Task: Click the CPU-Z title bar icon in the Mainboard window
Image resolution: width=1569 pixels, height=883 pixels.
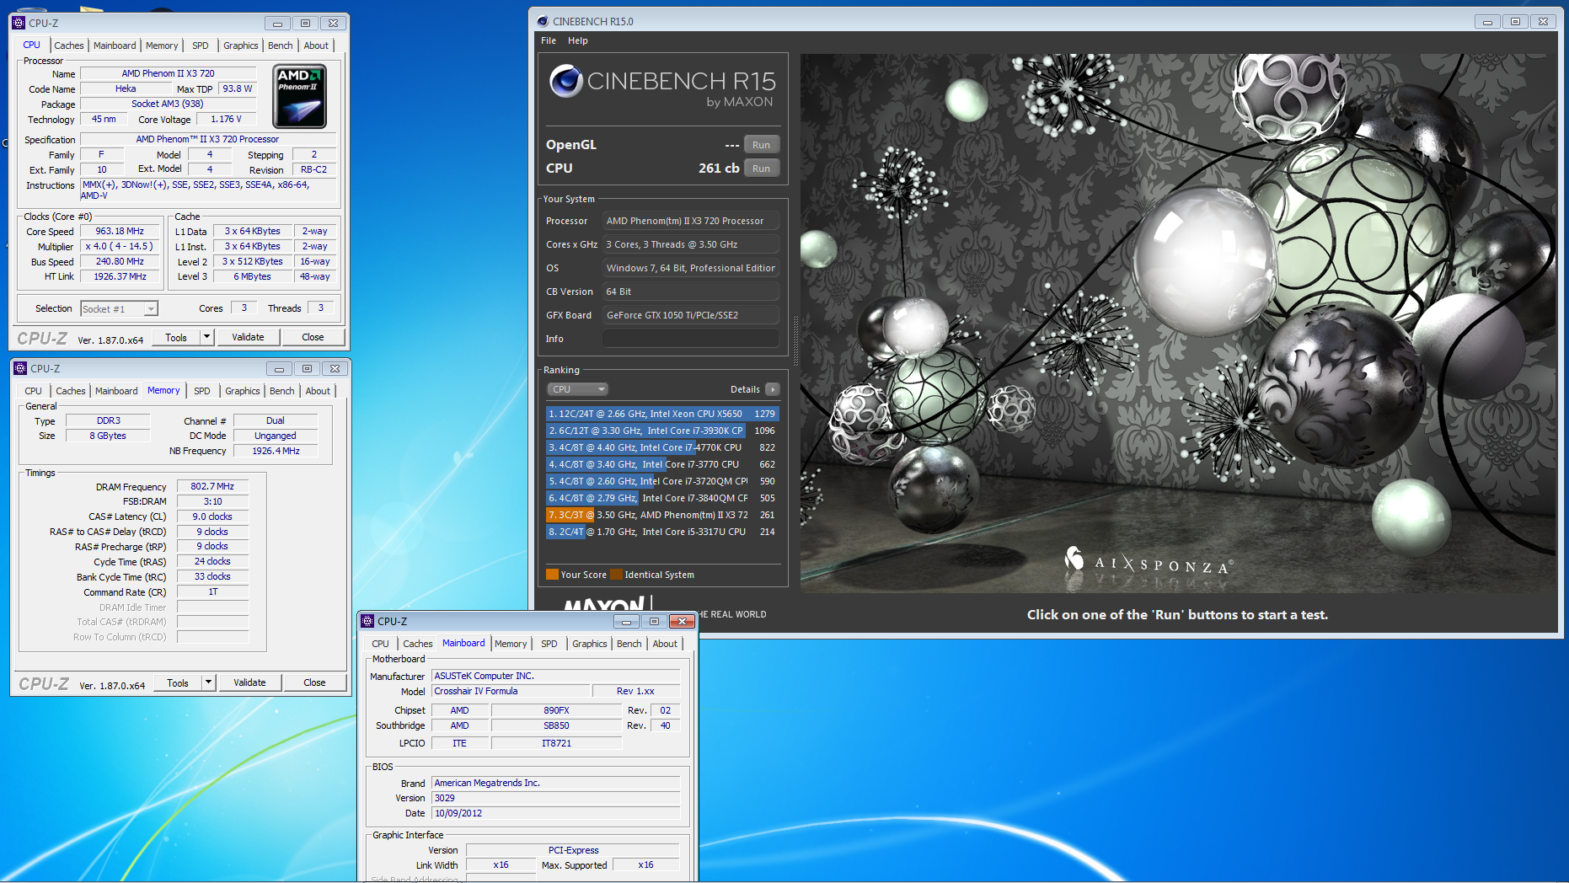Action: (367, 621)
